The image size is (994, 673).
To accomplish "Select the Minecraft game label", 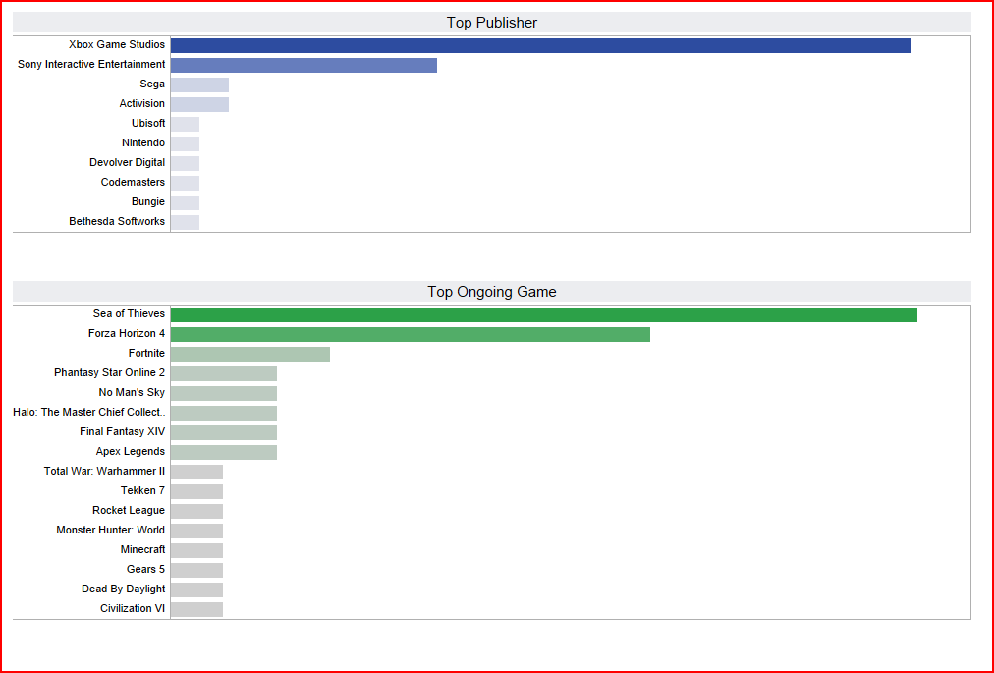I will (x=142, y=550).
